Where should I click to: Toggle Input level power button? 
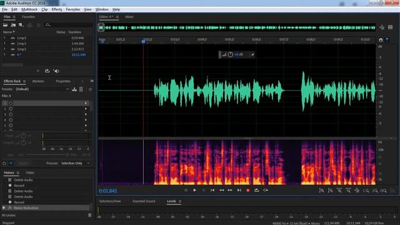[23, 136]
